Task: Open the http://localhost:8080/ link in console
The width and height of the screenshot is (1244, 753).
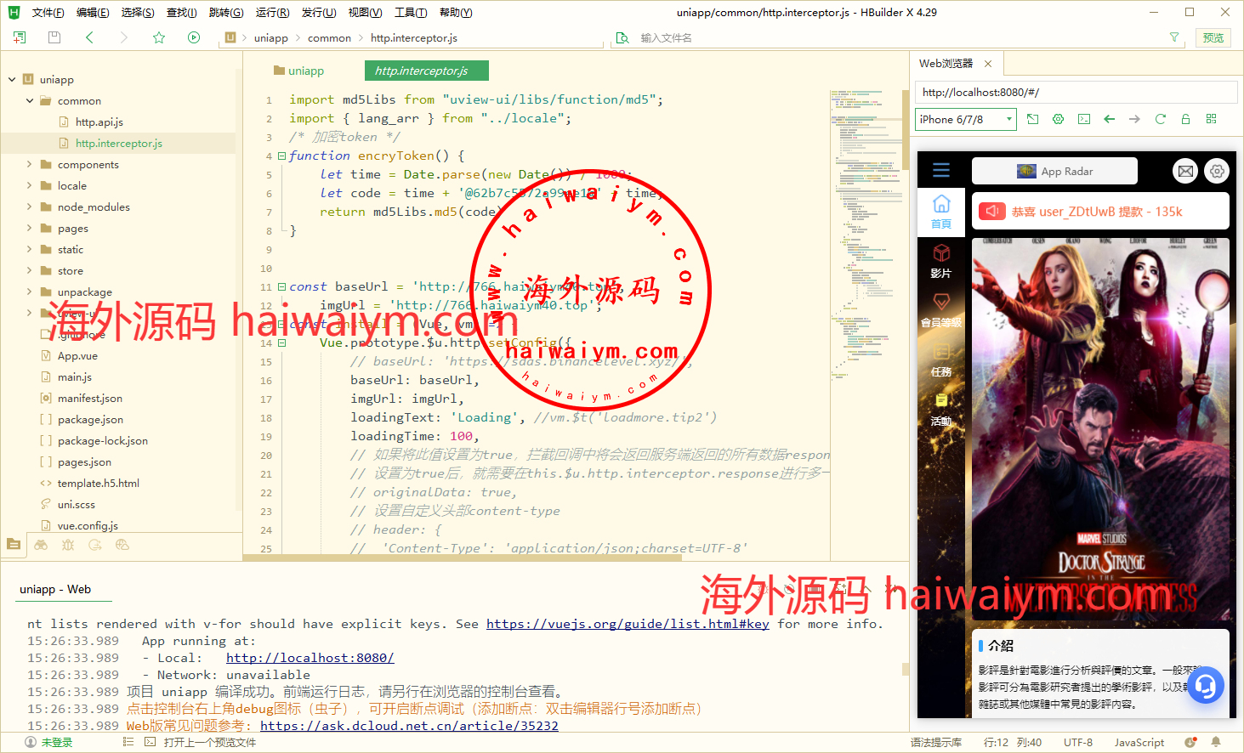Action: 310,658
